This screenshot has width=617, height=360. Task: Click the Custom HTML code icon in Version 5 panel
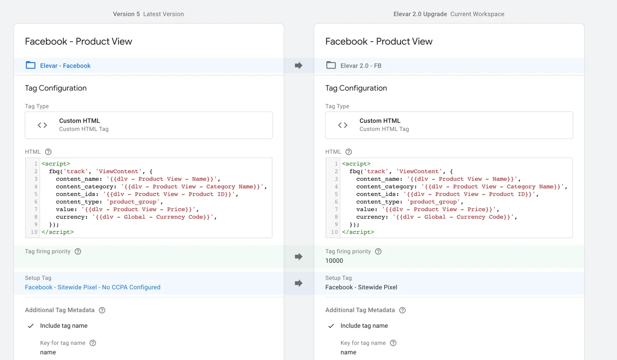42,125
